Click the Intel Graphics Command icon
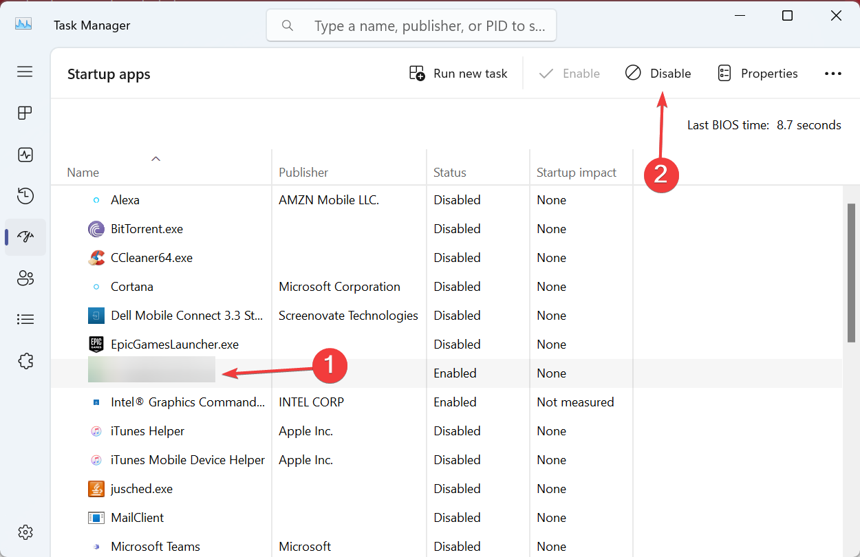Screen dimensions: 860x557 (x=96, y=402)
